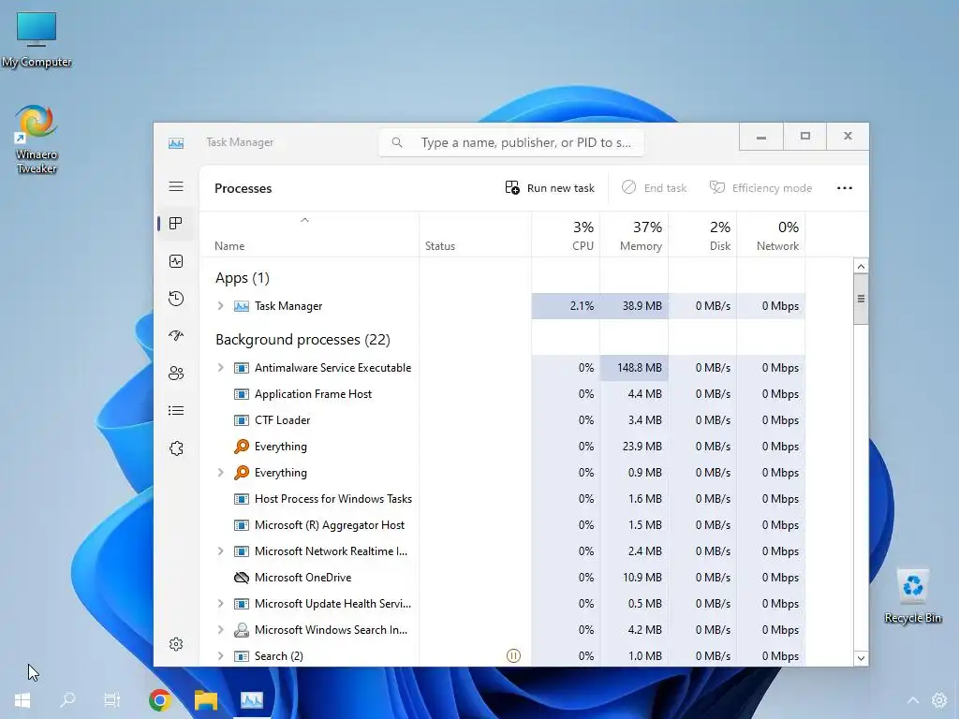Click the Efficiency mode button
The image size is (959, 719).
[760, 188]
